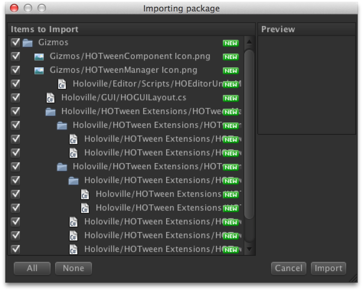Click the HOEditorUndo script C# icon
This screenshot has width=363, height=291.
pos(62,84)
